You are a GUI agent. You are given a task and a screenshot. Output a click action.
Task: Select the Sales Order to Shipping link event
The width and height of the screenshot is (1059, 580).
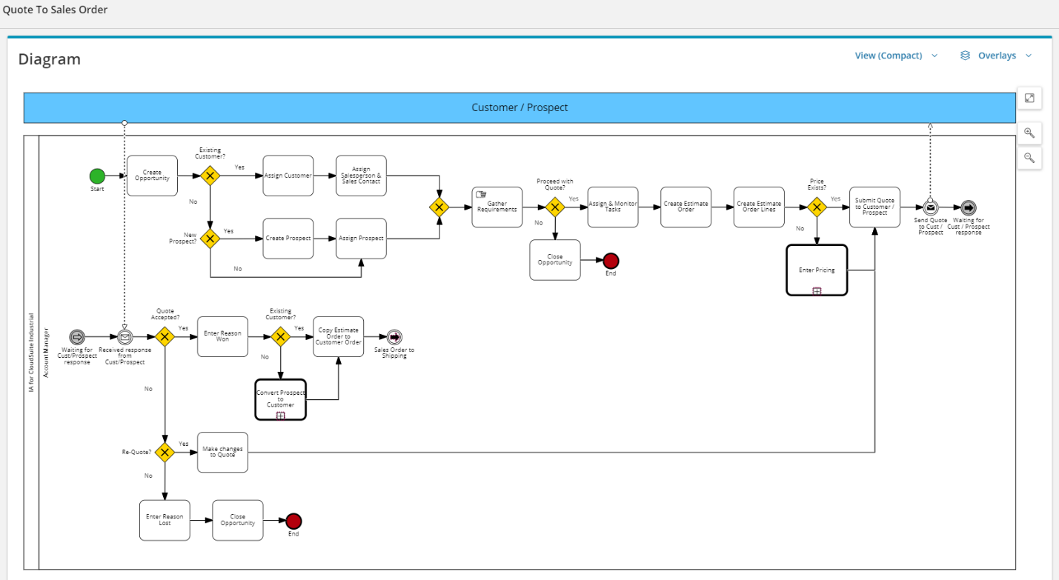[394, 337]
